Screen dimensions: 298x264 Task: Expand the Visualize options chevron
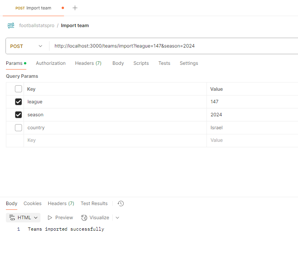(x=117, y=218)
